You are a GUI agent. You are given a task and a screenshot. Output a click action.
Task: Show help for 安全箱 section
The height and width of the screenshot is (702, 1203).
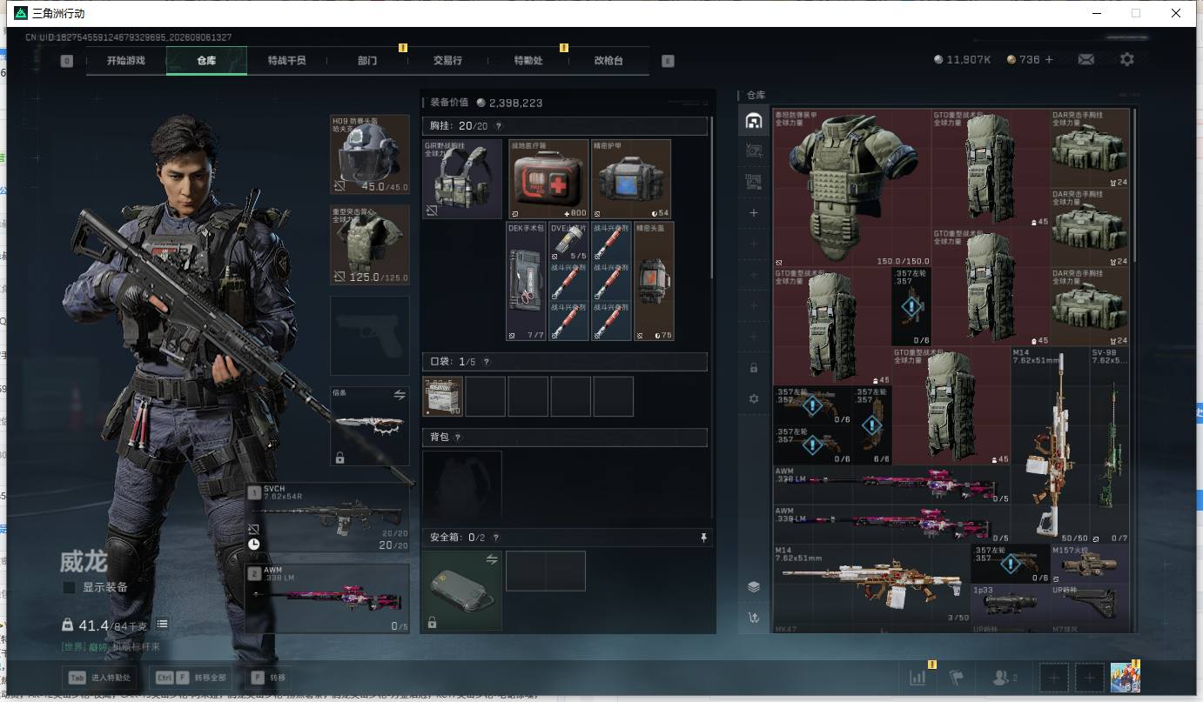[x=496, y=538]
